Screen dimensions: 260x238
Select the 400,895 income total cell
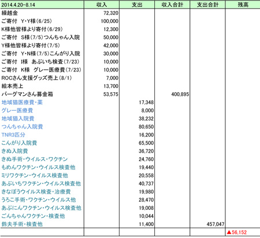[x=180, y=95]
